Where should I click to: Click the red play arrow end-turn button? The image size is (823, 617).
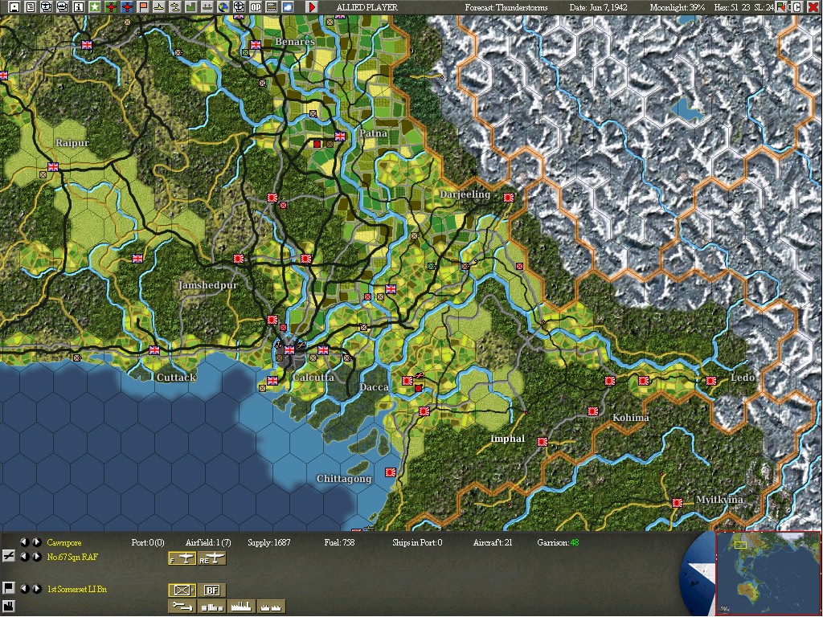point(312,6)
